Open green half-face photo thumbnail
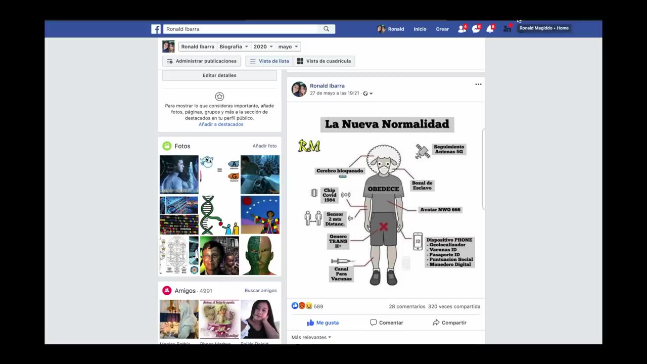This screenshot has height=364, width=647. (260, 255)
